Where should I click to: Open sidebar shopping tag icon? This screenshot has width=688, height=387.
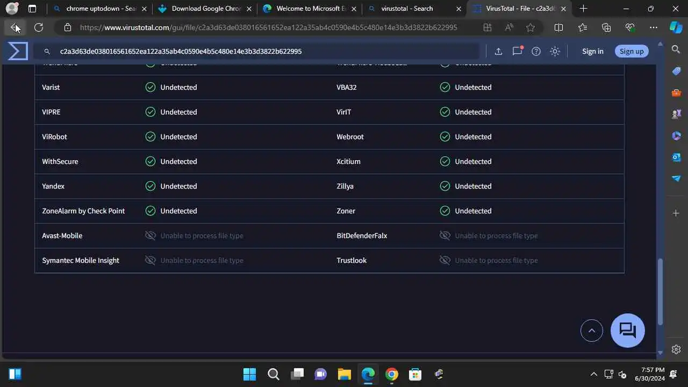tap(676, 71)
